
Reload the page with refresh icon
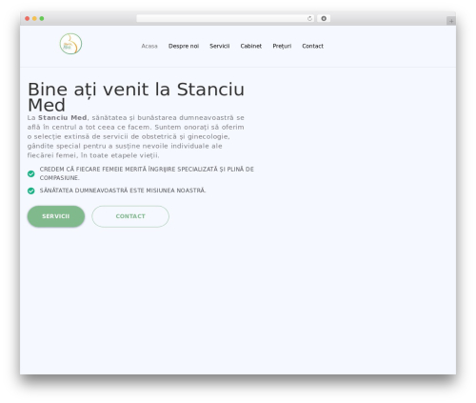309,18
